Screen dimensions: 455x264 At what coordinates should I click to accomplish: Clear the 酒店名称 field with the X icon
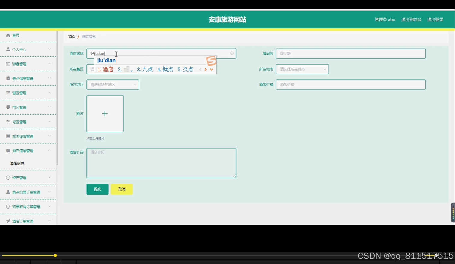[x=232, y=53]
